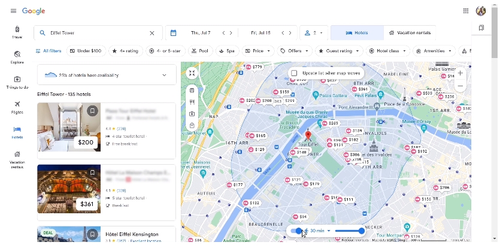Screen dimensions: 500x248
Task: Enable Update list when map moves
Action: [294, 73]
